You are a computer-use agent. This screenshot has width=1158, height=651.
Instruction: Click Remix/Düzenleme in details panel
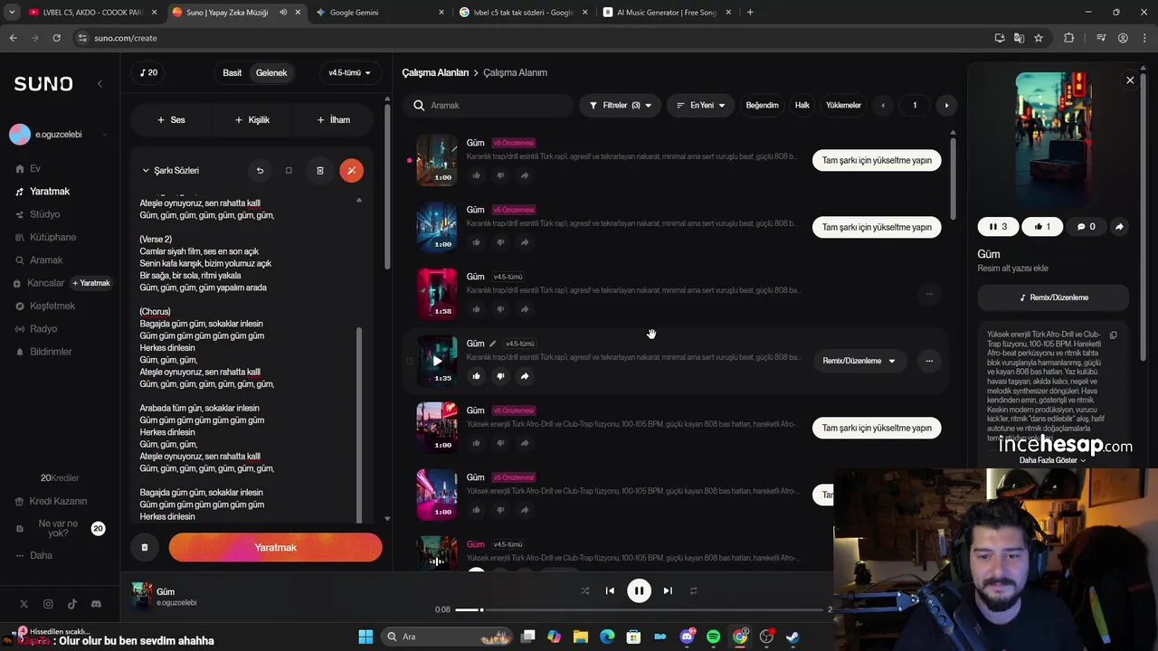[x=1053, y=297]
